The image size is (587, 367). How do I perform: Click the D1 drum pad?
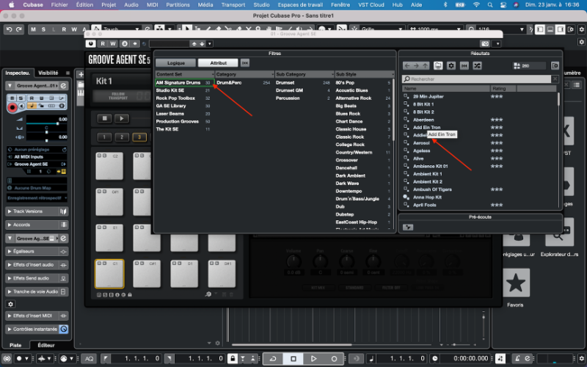[x=184, y=274]
